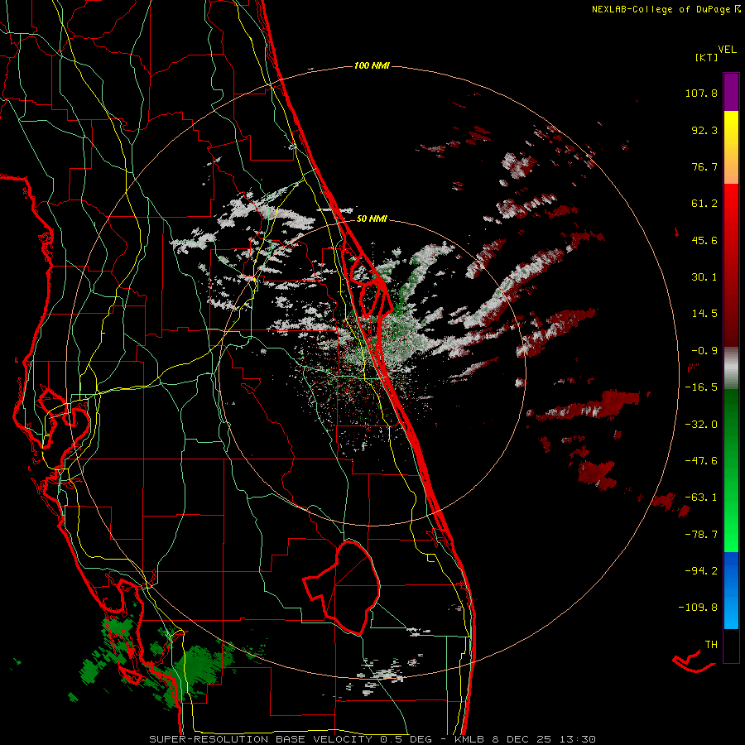Click the TH label under the scale
The height and width of the screenshot is (745, 745).
point(711,645)
